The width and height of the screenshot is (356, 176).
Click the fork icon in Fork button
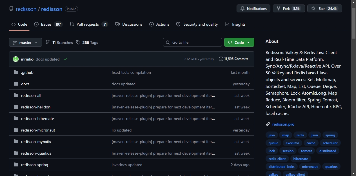pyautogui.click(x=279, y=9)
